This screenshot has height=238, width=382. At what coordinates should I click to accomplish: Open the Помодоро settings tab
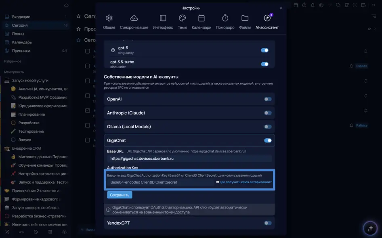(225, 22)
